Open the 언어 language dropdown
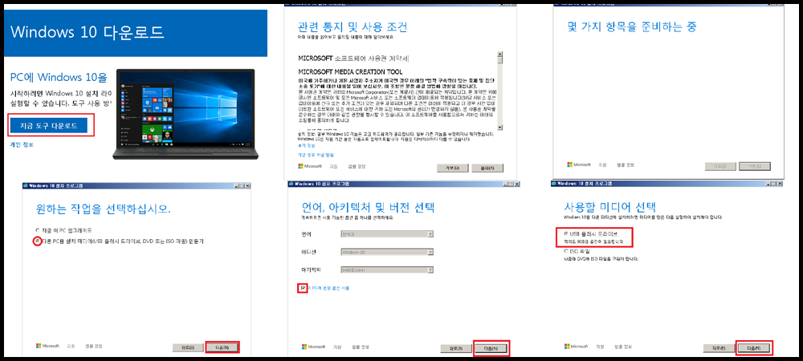Screen dimensions: 803x361 point(387,233)
